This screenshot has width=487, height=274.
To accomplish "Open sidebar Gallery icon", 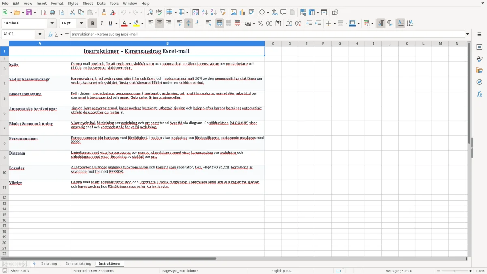I will click(x=479, y=70).
